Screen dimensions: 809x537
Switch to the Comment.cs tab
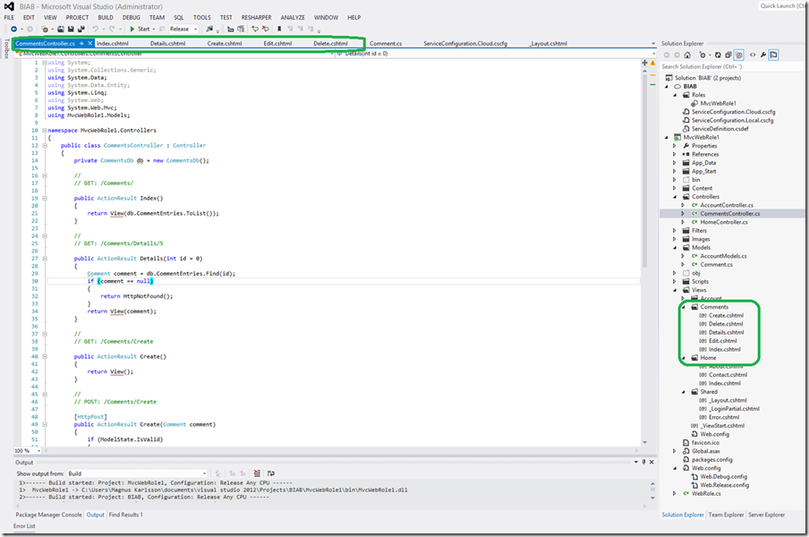(386, 43)
